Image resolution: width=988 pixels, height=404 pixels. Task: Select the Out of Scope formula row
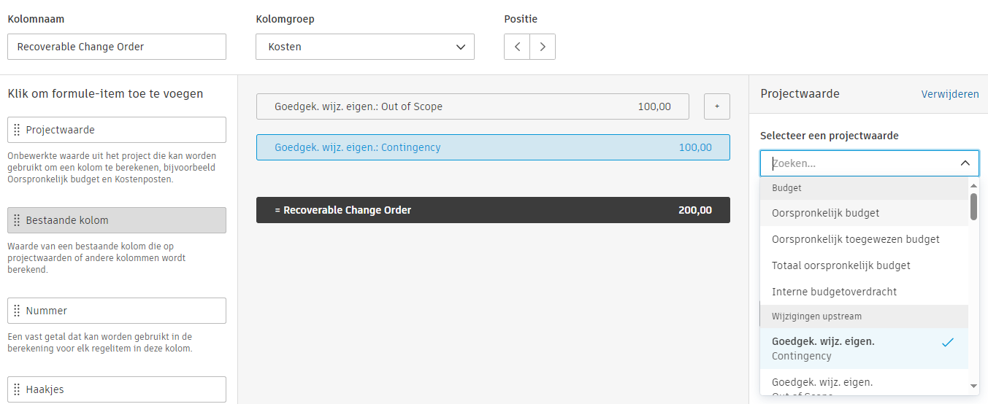[472, 106]
